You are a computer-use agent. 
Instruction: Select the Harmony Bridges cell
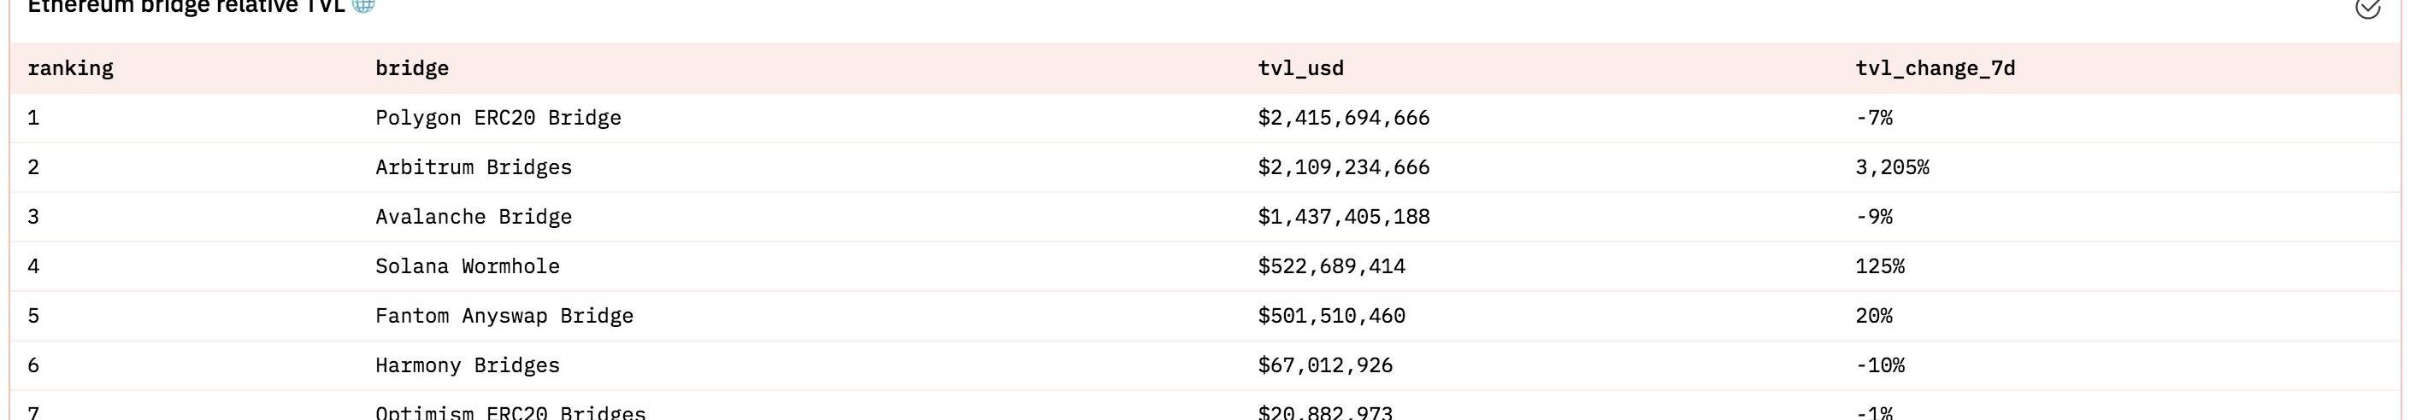tap(467, 365)
